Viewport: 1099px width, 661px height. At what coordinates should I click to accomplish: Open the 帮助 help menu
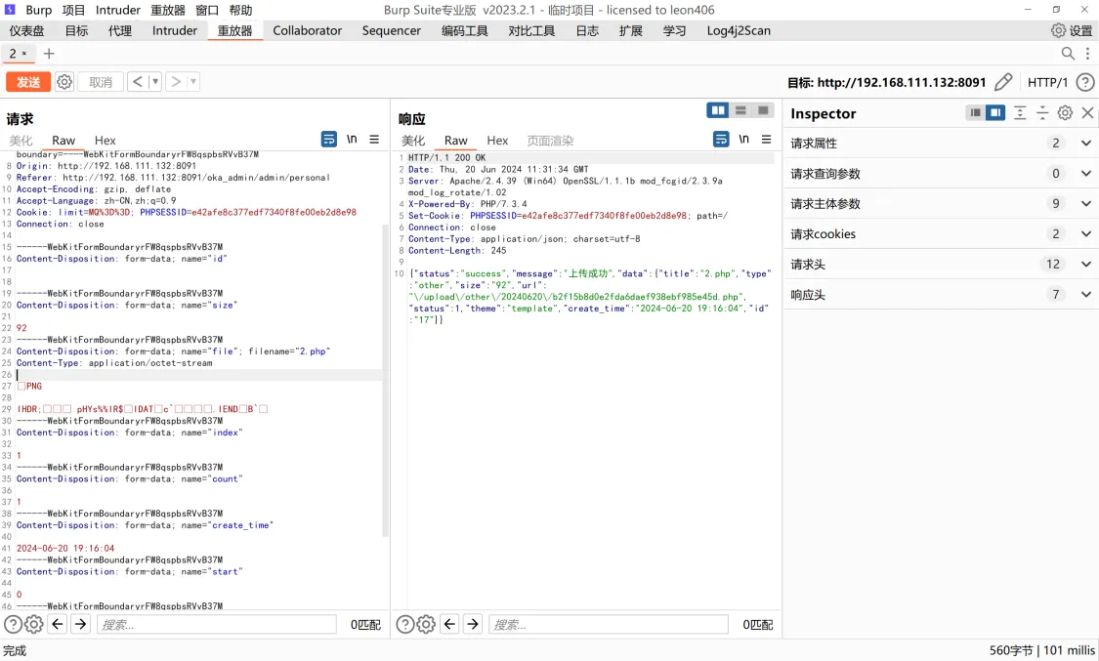[240, 10]
